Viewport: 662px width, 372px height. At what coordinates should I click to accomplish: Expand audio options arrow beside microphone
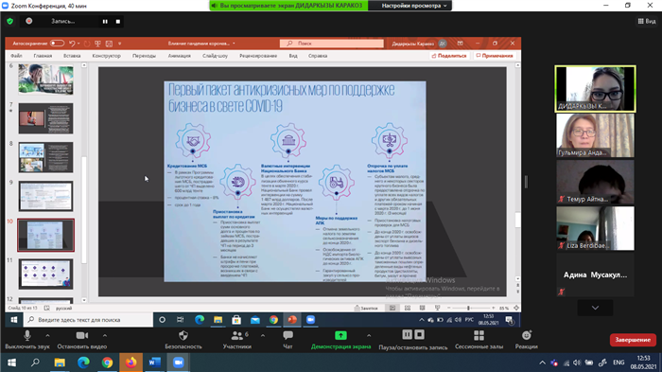[x=47, y=336]
